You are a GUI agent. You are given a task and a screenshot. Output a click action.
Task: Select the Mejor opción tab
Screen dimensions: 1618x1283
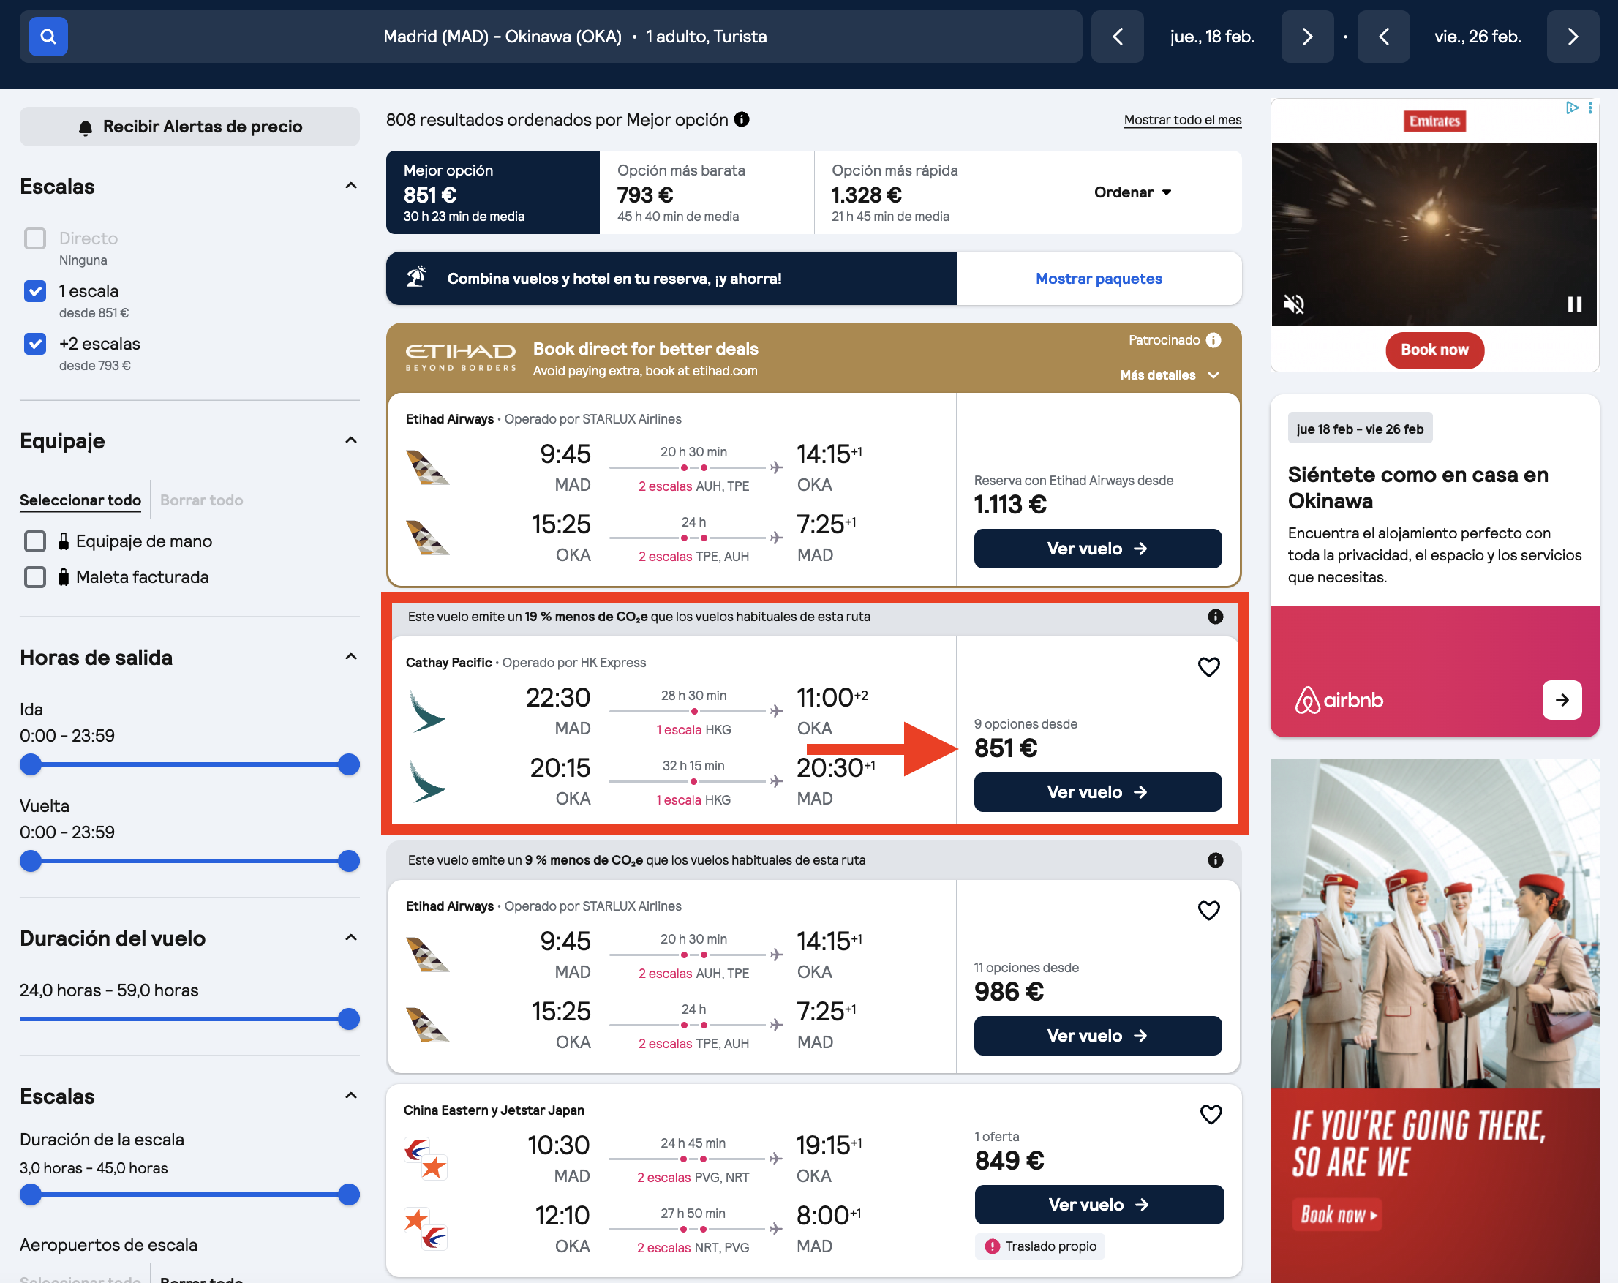[492, 192]
